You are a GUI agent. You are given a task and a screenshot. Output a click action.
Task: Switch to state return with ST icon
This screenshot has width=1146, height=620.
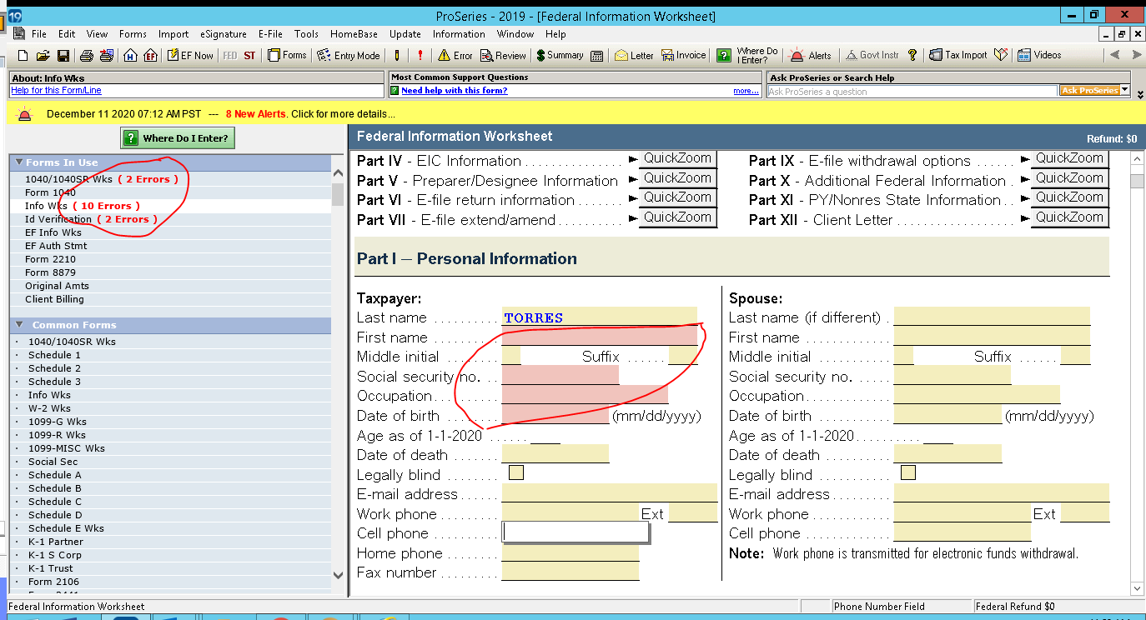pyautogui.click(x=249, y=56)
